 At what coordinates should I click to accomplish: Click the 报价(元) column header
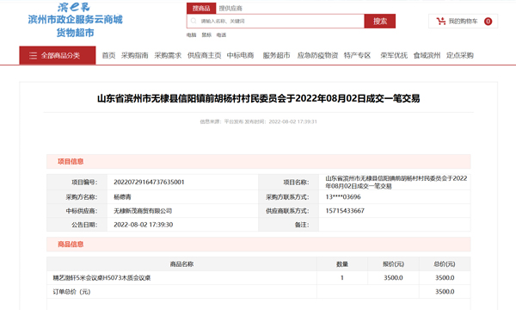coord(393,264)
